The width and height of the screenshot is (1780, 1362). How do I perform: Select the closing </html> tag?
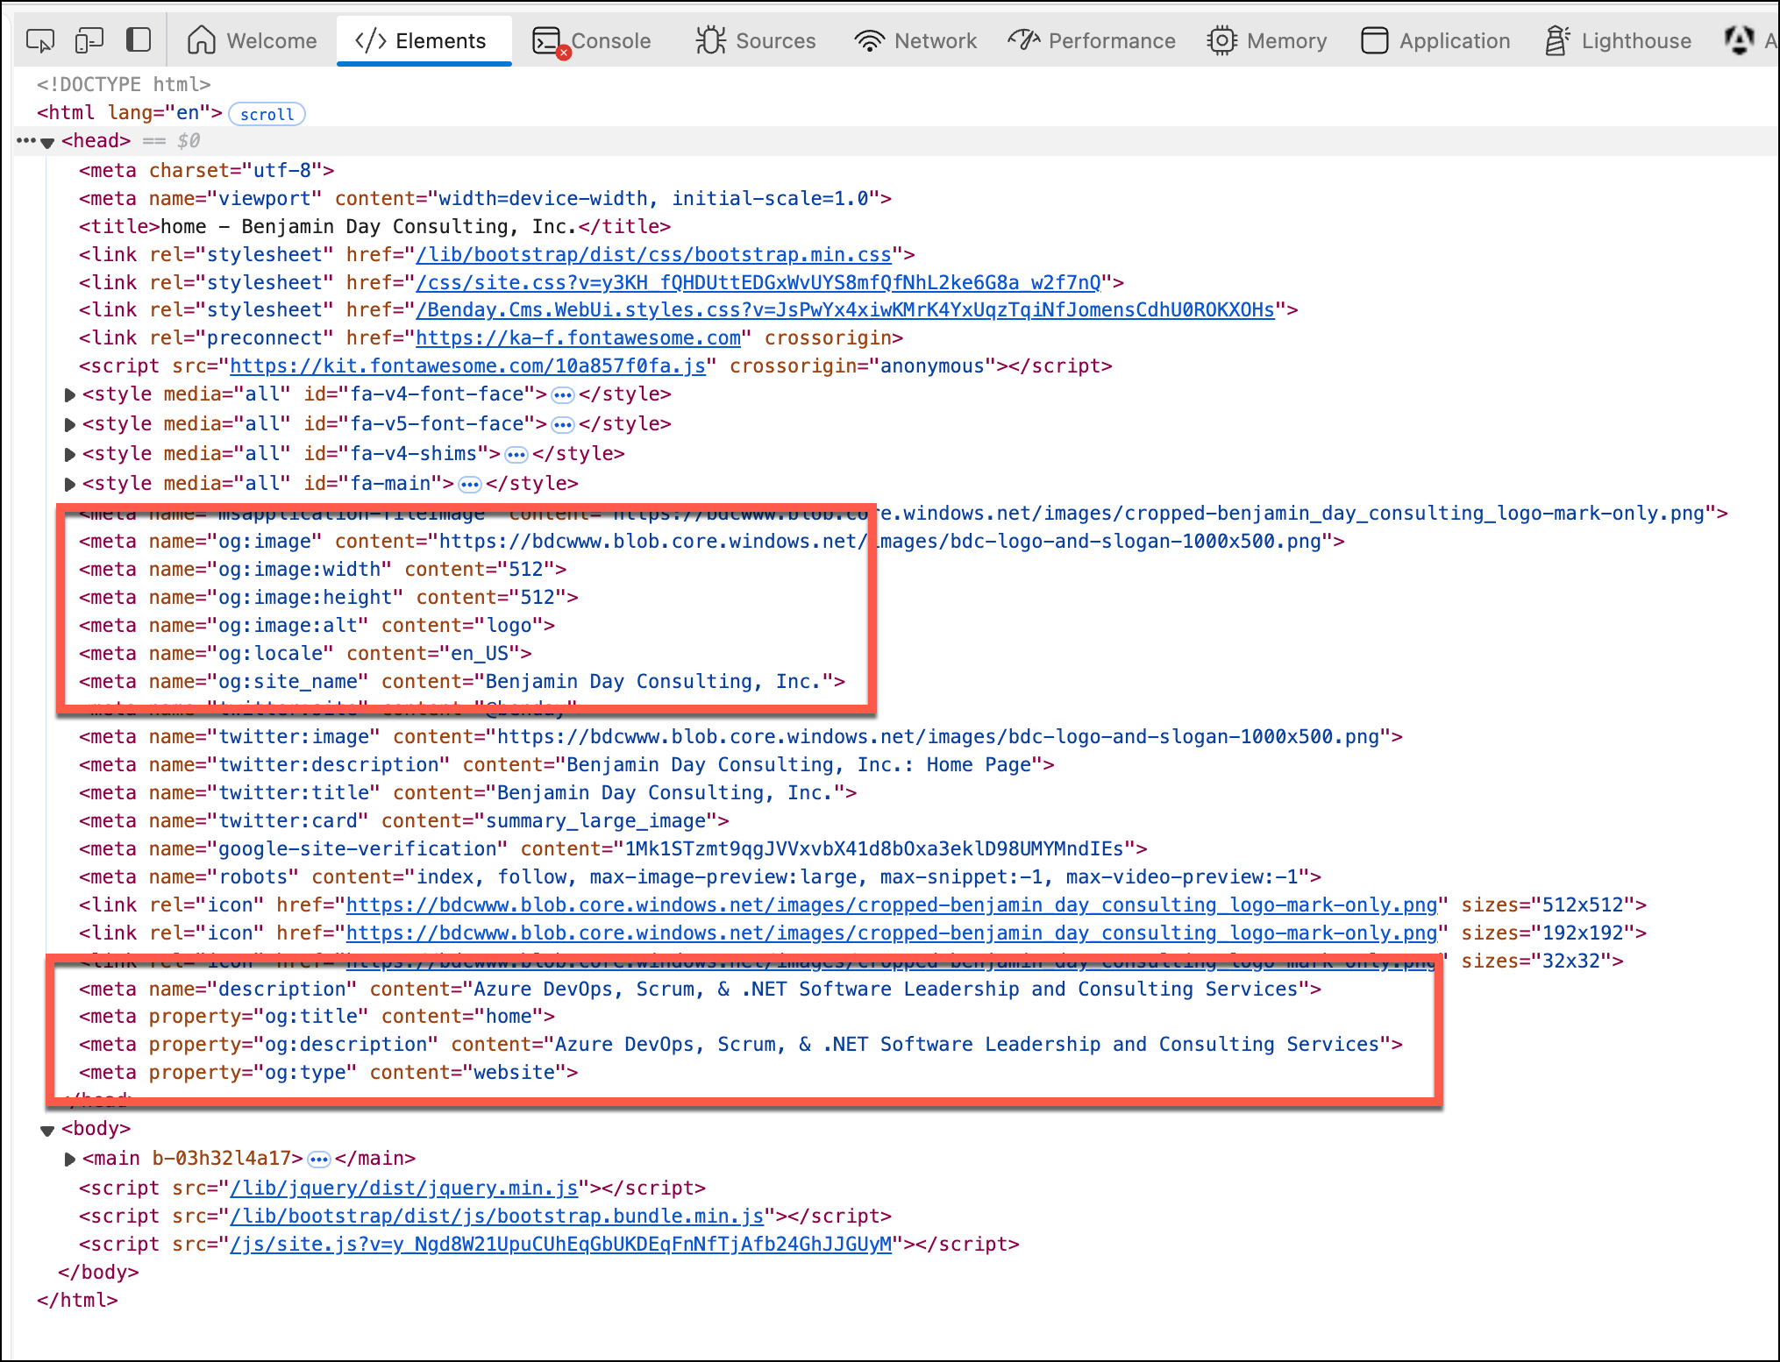click(x=77, y=1300)
